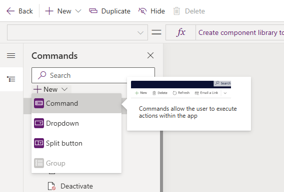Click the Dropdown menu item icon
The width and height of the screenshot is (284, 192).
click(39, 123)
